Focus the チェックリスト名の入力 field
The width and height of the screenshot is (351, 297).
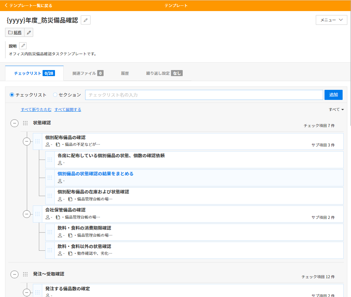[204, 95]
